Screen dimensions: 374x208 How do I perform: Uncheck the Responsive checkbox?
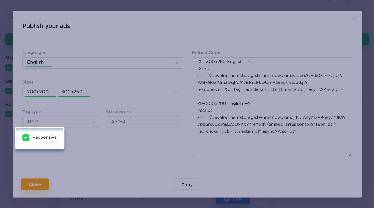[x=26, y=138]
